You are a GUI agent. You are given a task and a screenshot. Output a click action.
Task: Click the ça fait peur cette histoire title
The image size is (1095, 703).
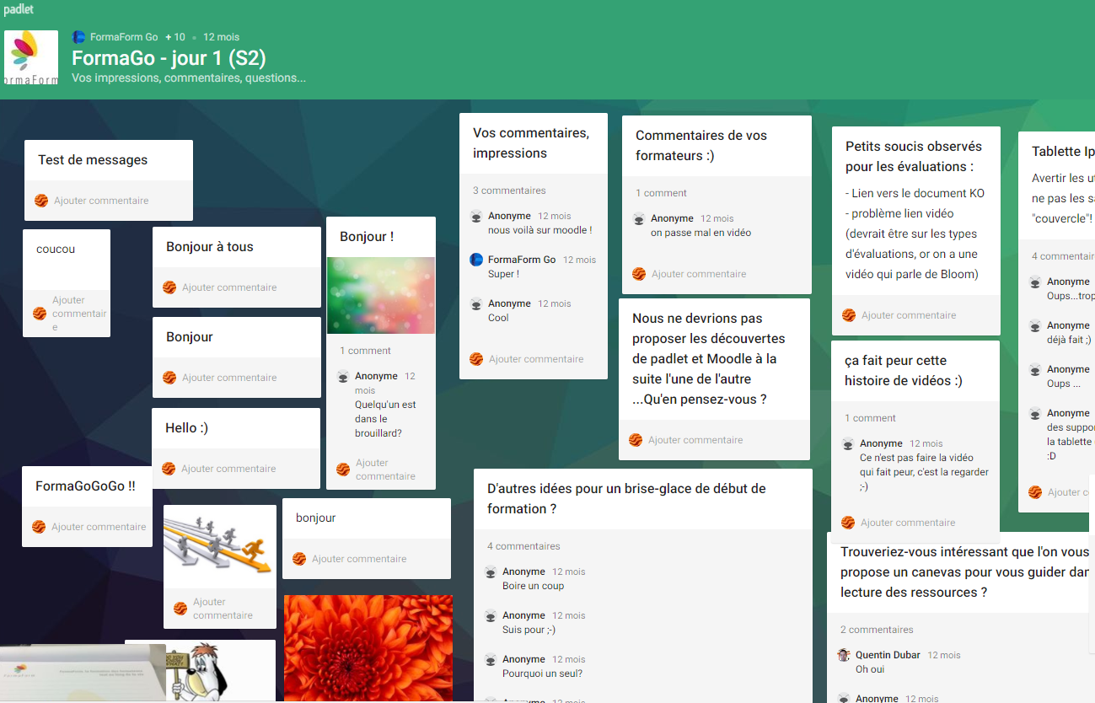[x=904, y=371]
